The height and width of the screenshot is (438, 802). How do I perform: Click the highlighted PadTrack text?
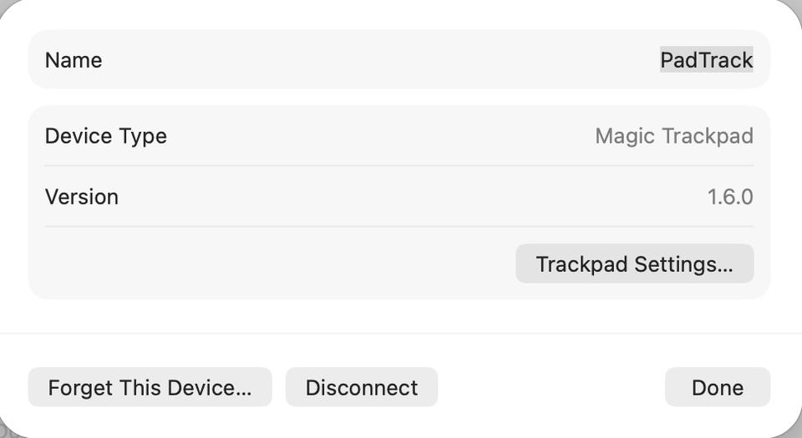click(706, 60)
